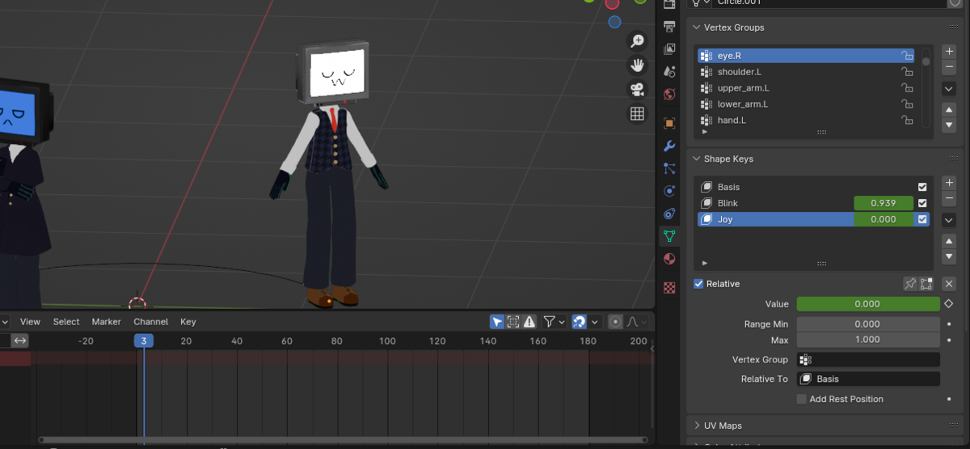Toggle lock on upper_arm.L vertex group
The width and height of the screenshot is (970, 449).
[x=908, y=88]
